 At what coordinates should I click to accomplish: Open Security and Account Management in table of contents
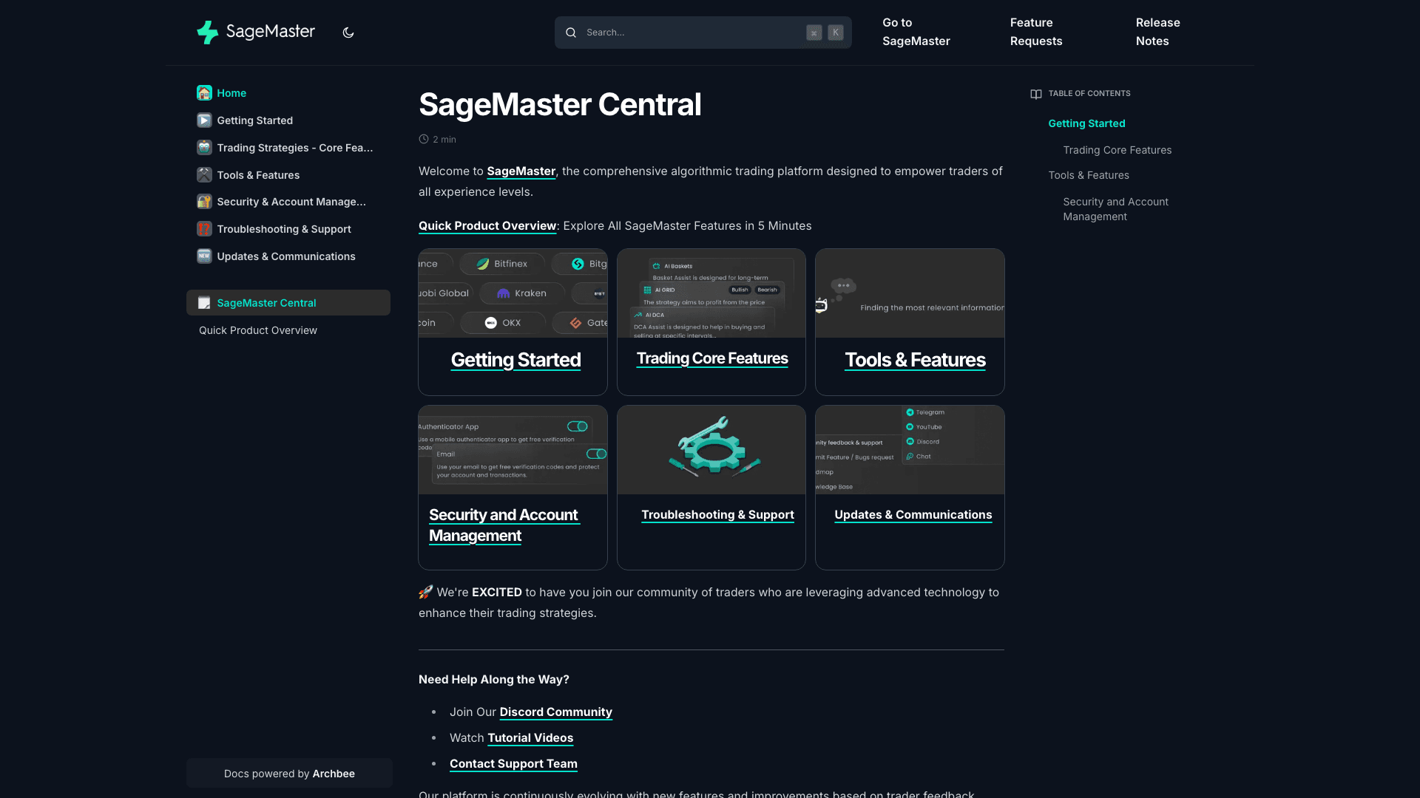tap(1115, 209)
